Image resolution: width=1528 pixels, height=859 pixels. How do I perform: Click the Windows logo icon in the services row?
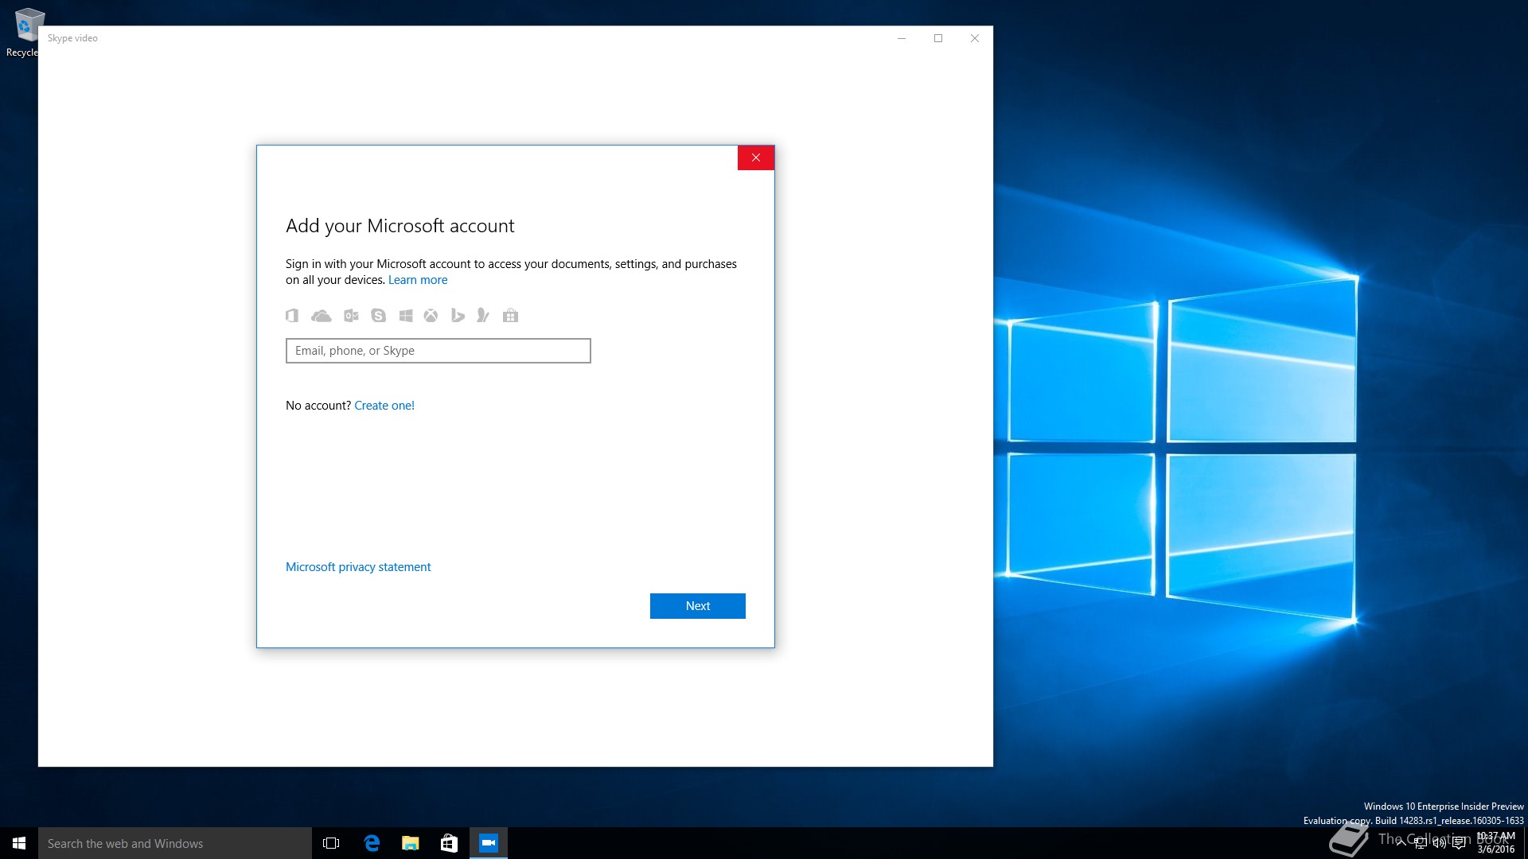406,316
